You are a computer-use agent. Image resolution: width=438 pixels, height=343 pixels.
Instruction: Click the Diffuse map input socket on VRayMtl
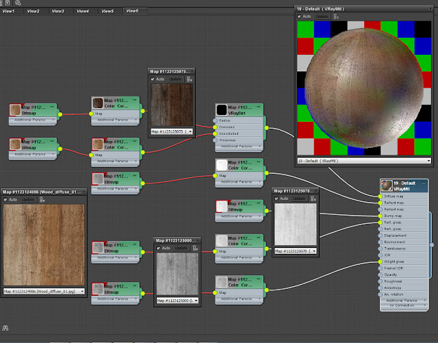381,196
